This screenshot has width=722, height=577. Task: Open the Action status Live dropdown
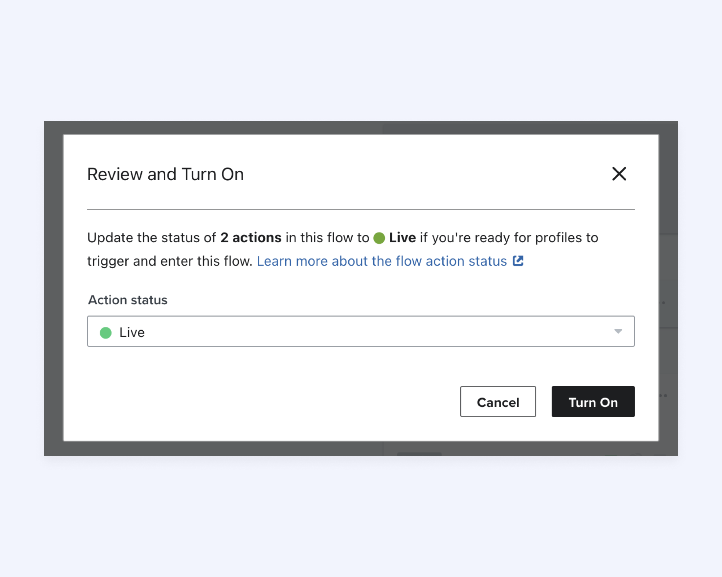click(x=361, y=331)
